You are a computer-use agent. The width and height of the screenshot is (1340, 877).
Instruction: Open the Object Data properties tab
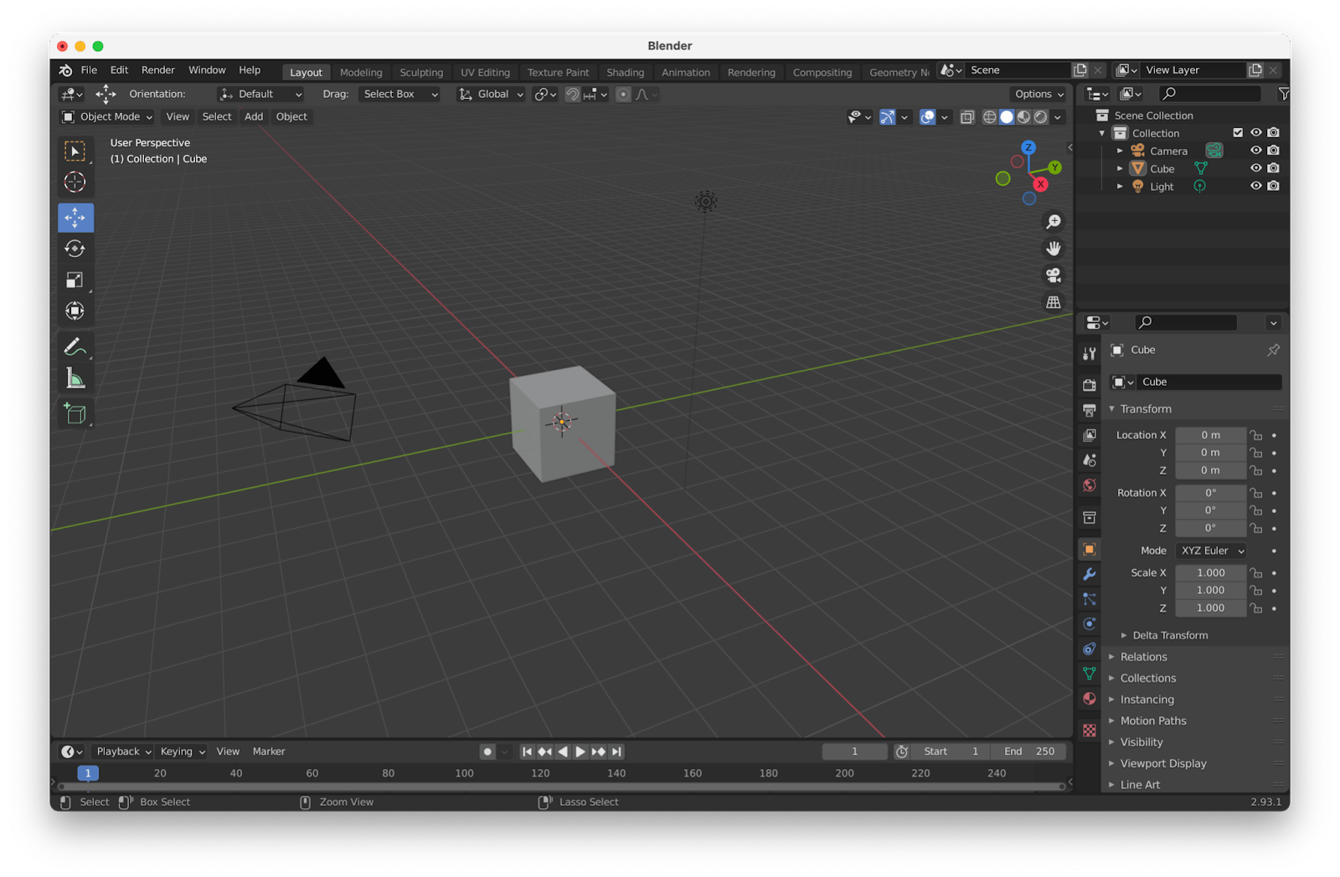[x=1090, y=674]
